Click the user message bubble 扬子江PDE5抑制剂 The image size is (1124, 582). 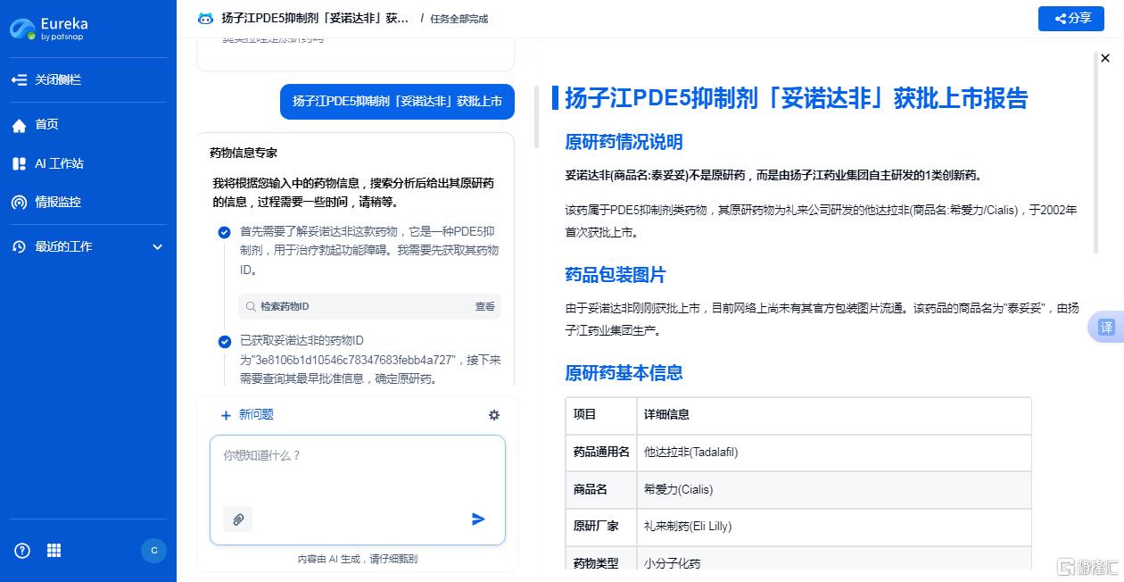(398, 101)
